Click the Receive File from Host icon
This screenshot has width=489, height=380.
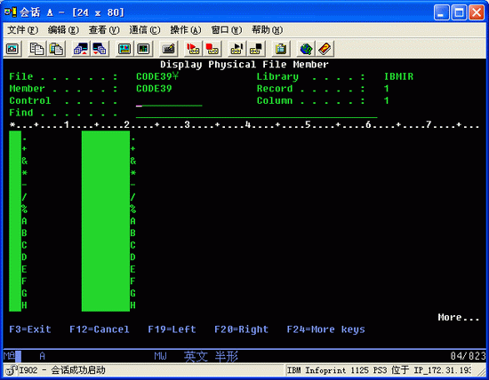pos(100,49)
